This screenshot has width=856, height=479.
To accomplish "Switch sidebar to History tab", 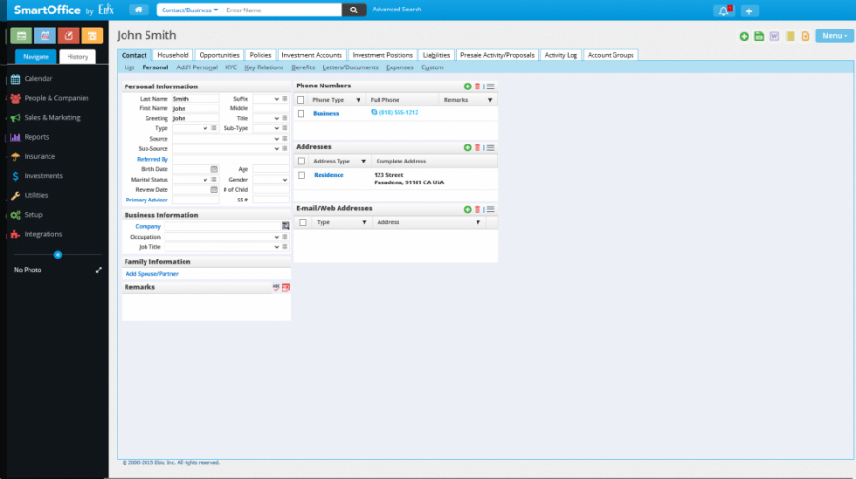I will tap(77, 57).
